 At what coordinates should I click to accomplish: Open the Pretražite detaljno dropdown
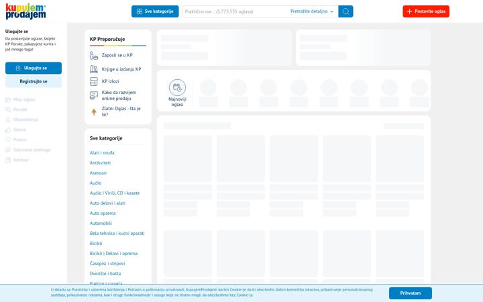pyautogui.click(x=312, y=11)
